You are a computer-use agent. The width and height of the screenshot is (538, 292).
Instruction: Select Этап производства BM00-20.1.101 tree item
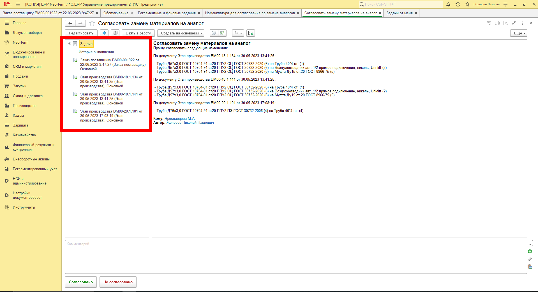111,116
